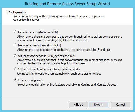Viewport: 135px width, 112px height.
Task: Click the 'Allow internal clients to connect' description
Action: click(x=64, y=50)
